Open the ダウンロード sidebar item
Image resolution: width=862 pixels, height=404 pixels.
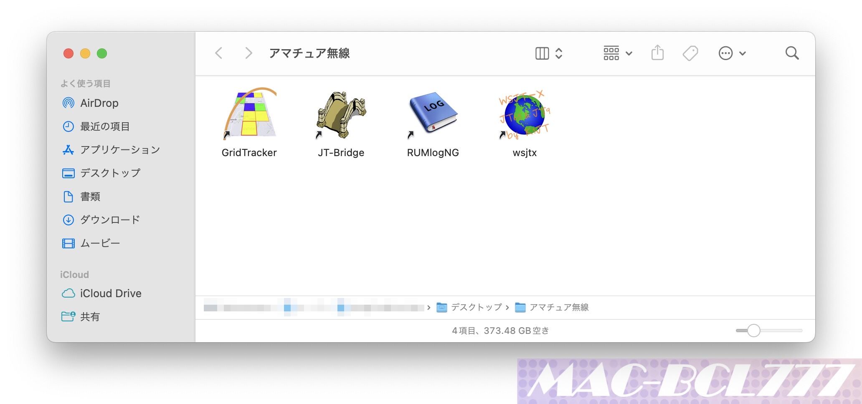pos(110,220)
